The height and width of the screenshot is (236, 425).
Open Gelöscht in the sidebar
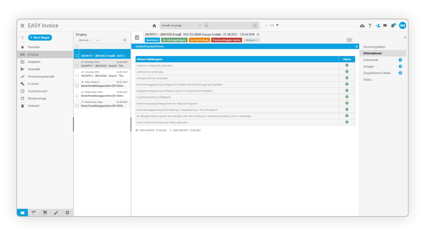(x=45, y=106)
